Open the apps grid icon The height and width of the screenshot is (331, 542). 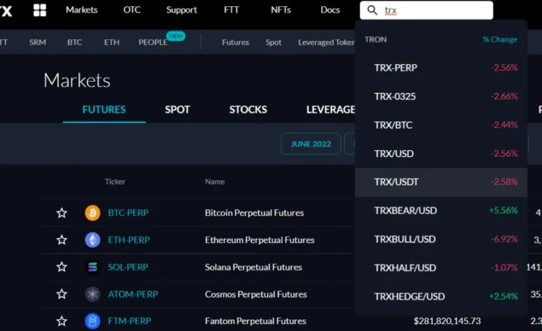pos(39,10)
